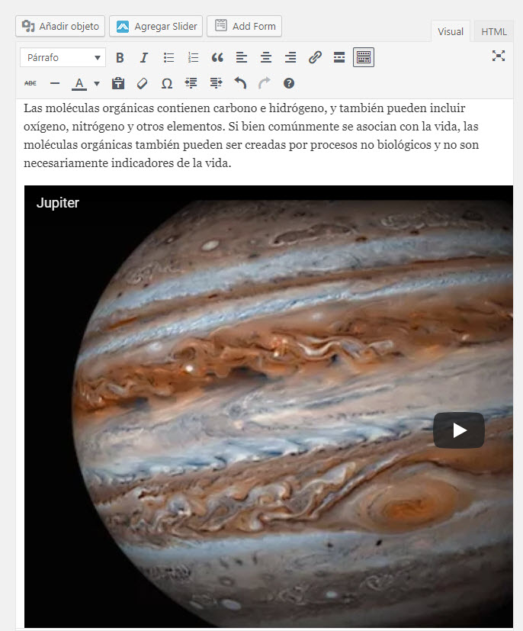The height and width of the screenshot is (631, 523).
Task: Switch to the Visual editor tab
Action: pyautogui.click(x=451, y=31)
